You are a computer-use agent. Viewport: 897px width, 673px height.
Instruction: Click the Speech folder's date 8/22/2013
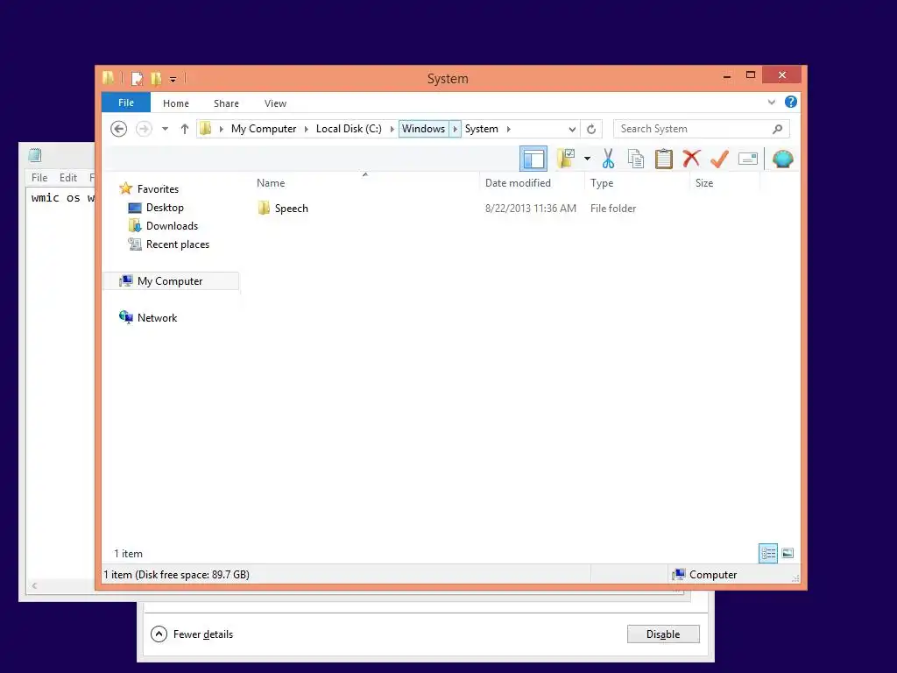coord(530,209)
